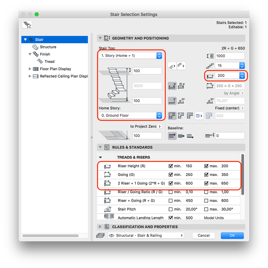Edit the stair width field showing 1000
Viewport: 268px width, 268px height.
coord(230,56)
